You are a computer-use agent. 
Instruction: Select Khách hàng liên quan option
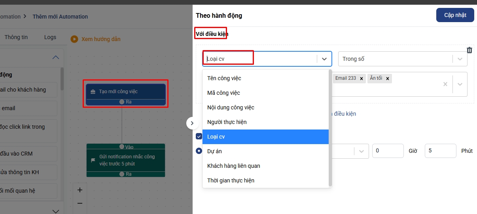coord(233,166)
